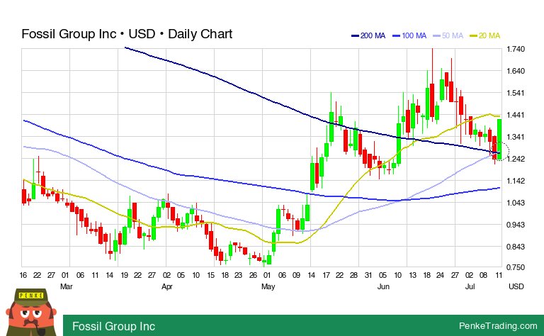
Task: Click the 0.750 price axis label
Action: coord(516,267)
